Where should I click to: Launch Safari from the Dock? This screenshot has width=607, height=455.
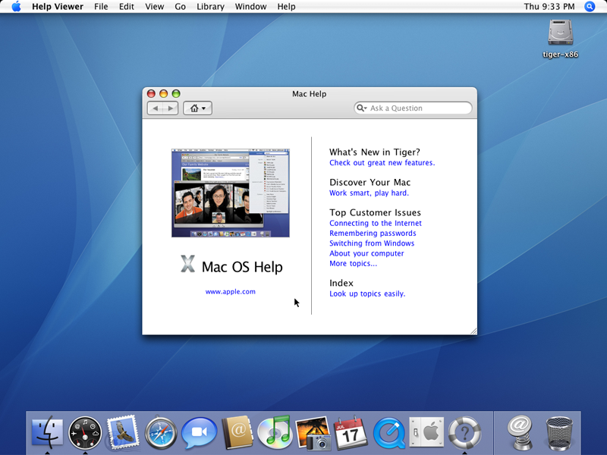coord(161,433)
